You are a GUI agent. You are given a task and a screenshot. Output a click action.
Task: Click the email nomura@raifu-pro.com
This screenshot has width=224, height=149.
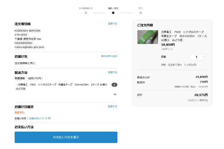29,47
